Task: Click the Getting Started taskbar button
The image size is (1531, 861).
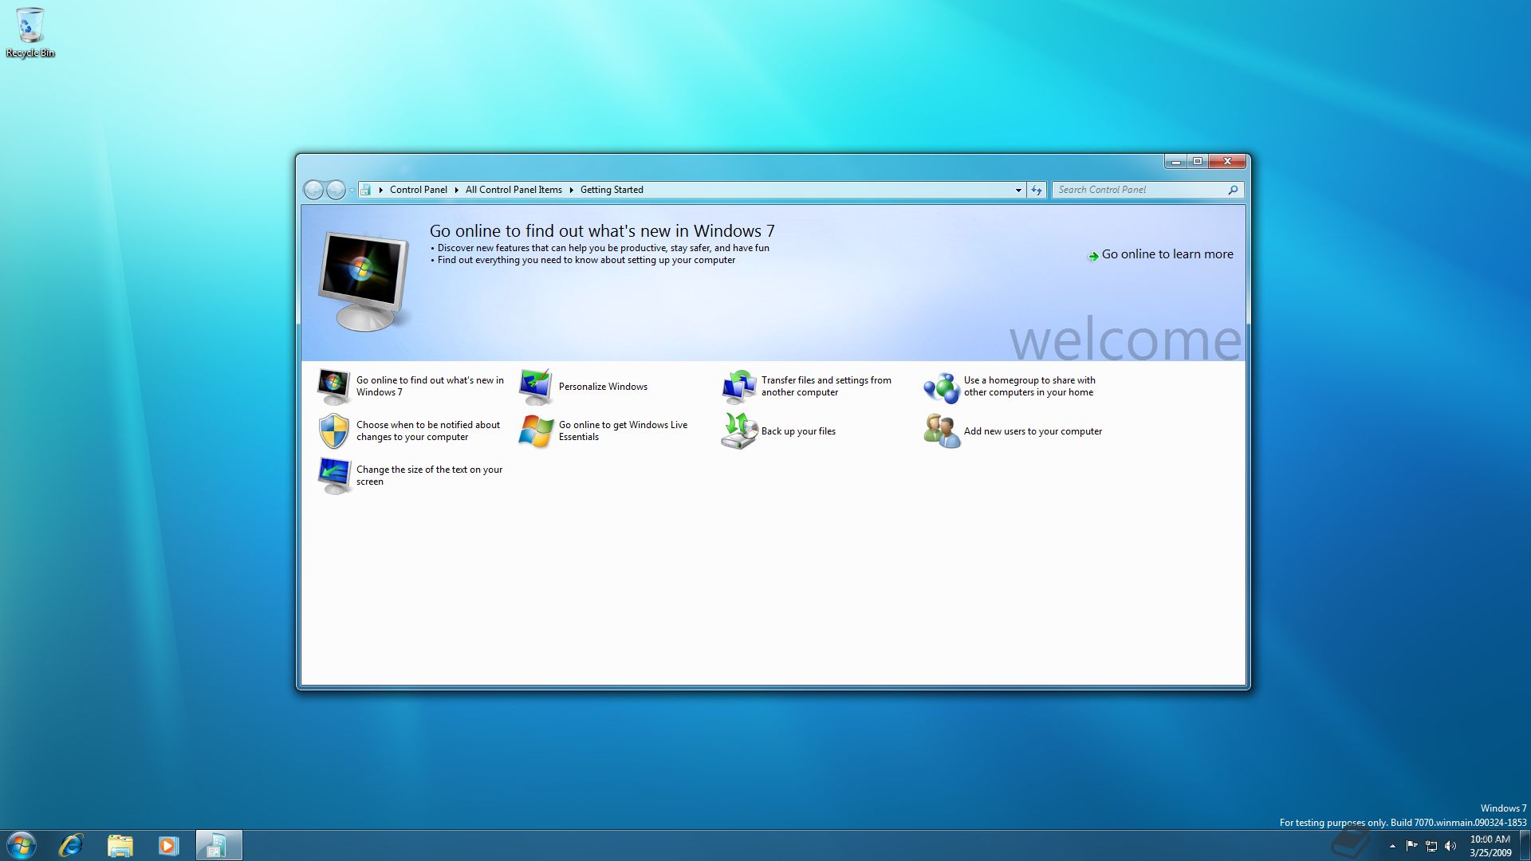Action: 218,845
